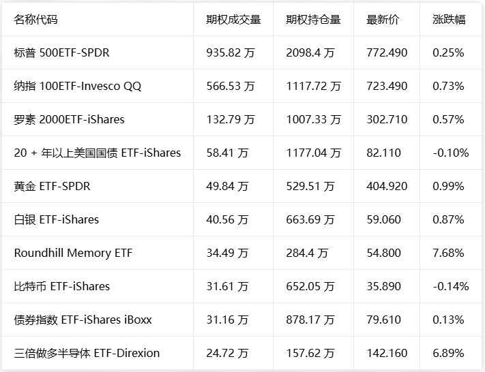Click the 名称代码 column header
485x372 pixels.
[x=35, y=20]
